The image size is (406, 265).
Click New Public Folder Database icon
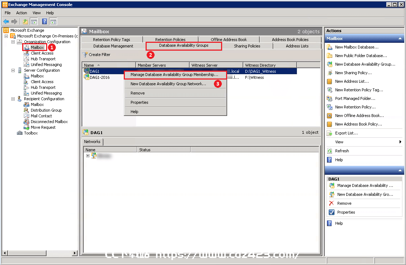329,56
